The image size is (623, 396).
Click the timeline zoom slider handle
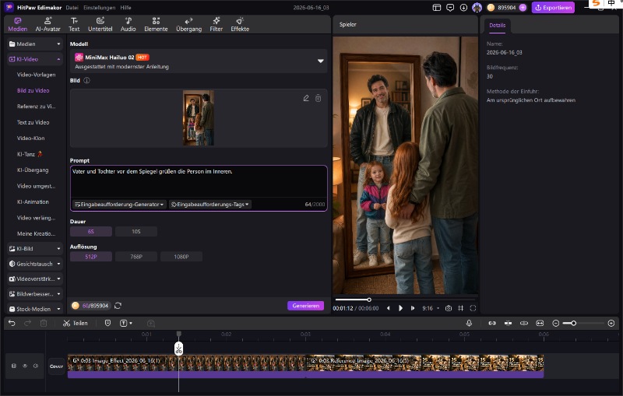point(573,323)
